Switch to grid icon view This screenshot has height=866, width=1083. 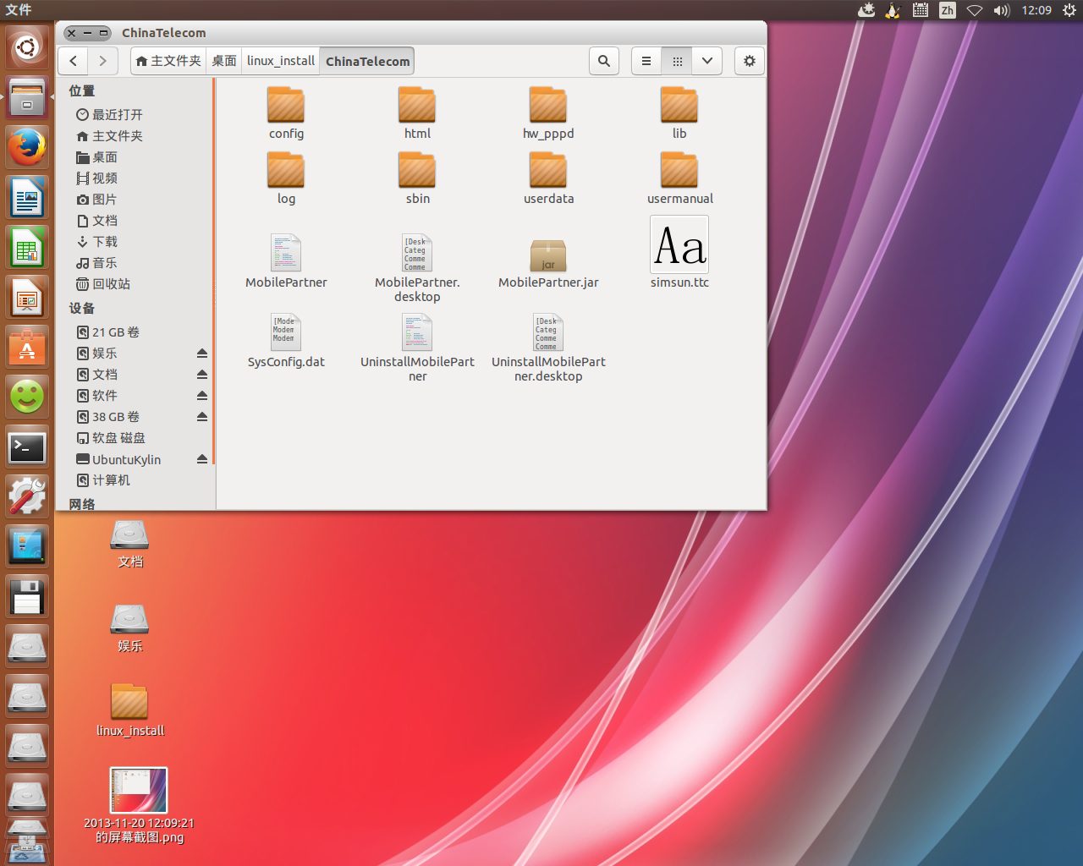tap(677, 61)
